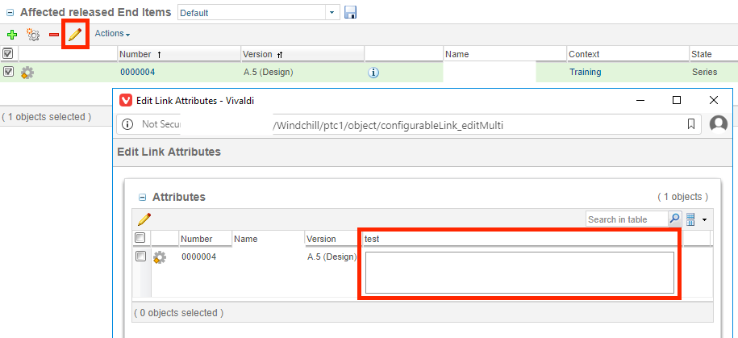Image resolution: width=738 pixels, height=338 pixels.
Task: Minimize the Edit Link Attributes window
Action: point(640,100)
